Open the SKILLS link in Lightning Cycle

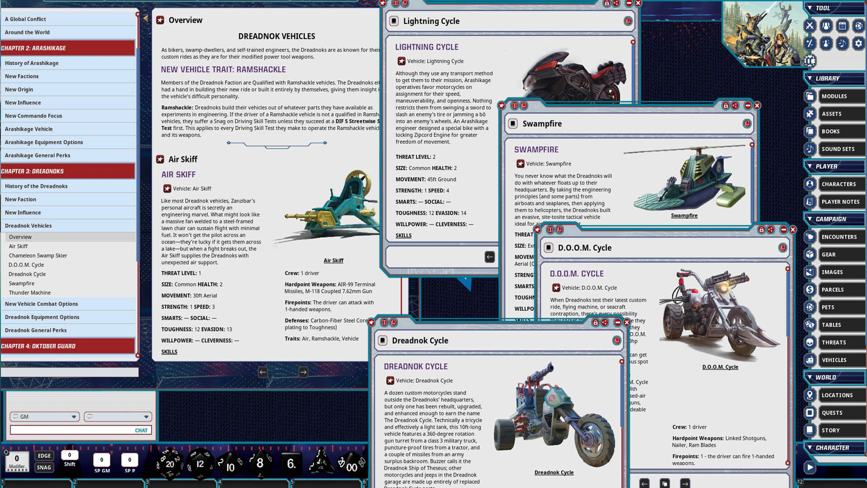coord(403,235)
